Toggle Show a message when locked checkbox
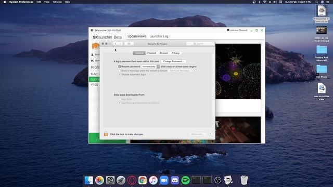Viewport: 333px width, 187px height. tap(119, 71)
